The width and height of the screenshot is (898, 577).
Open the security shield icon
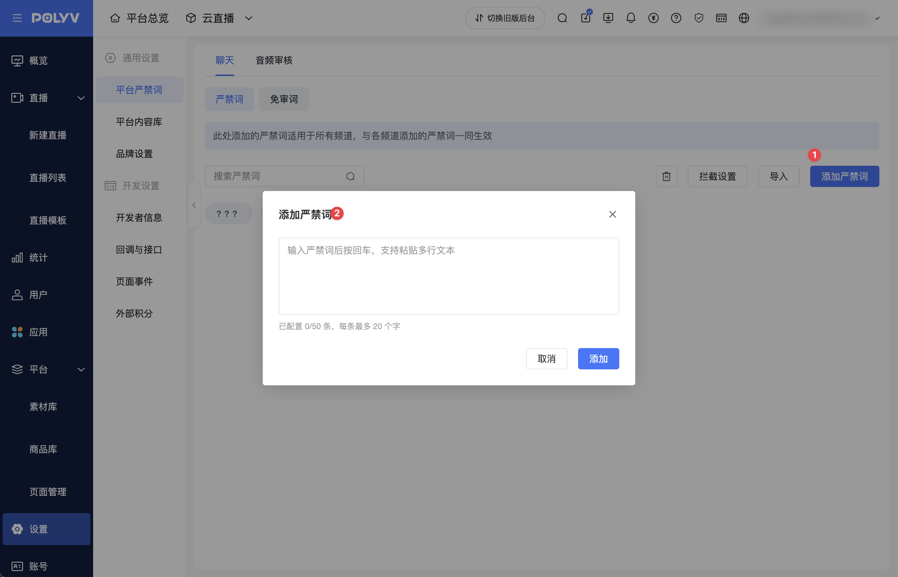coord(699,18)
